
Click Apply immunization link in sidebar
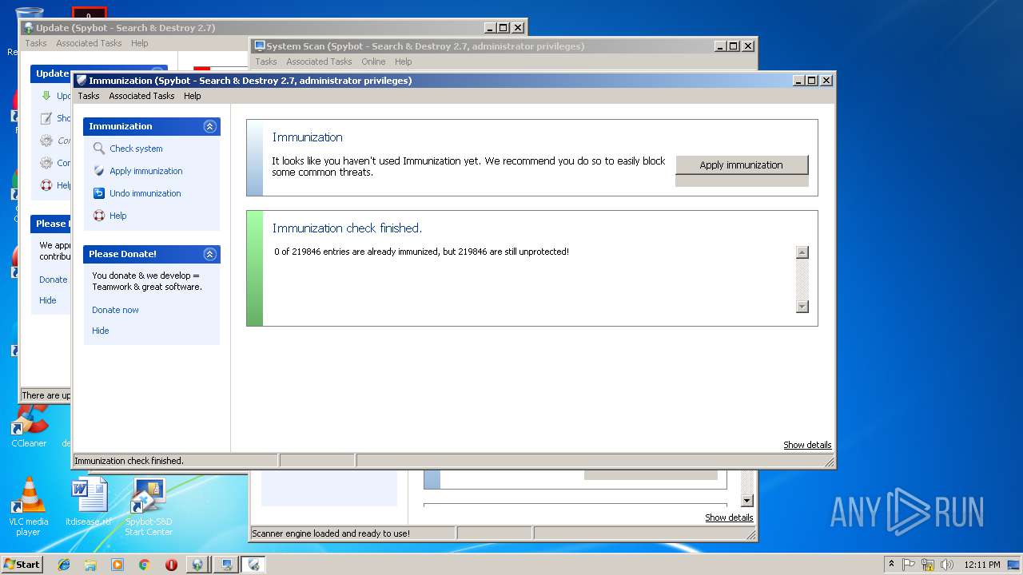(x=146, y=171)
